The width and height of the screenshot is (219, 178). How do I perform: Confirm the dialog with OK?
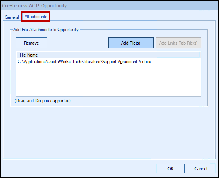[171, 168]
